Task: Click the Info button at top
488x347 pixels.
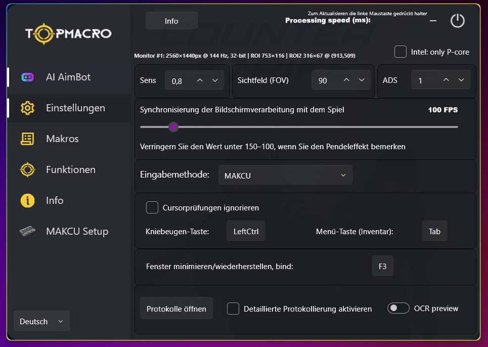Action: 171,21
